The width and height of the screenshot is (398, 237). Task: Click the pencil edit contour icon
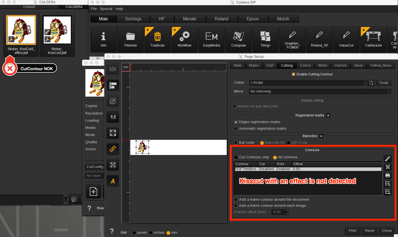(x=388, y=159)
